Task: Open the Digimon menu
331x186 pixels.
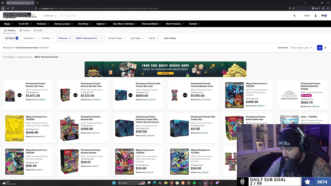Action: [102, 24]
